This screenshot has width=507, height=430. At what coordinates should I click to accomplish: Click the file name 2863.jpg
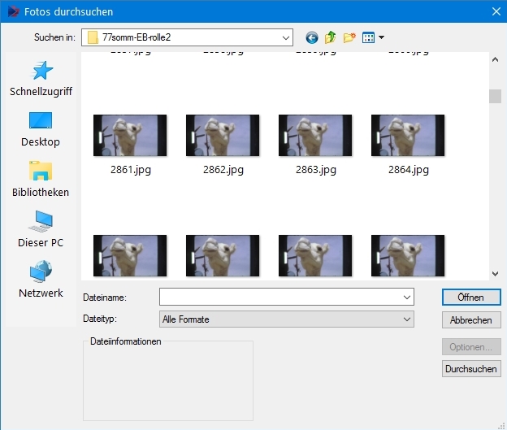(316, 170)
